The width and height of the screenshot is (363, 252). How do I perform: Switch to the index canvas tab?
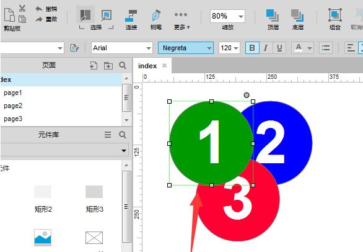tap(147, 66)
